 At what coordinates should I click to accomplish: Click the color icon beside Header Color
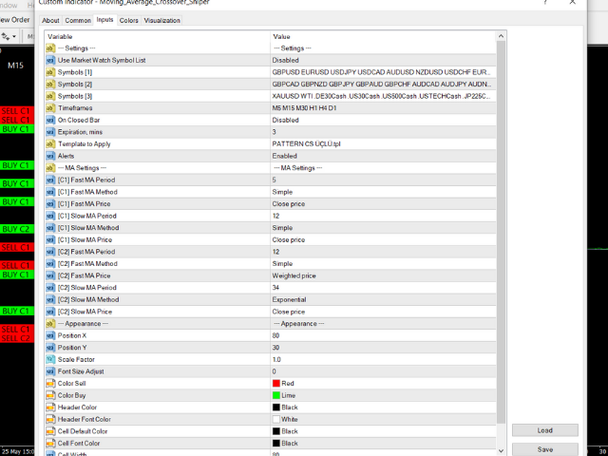click(x=50, y=408)
